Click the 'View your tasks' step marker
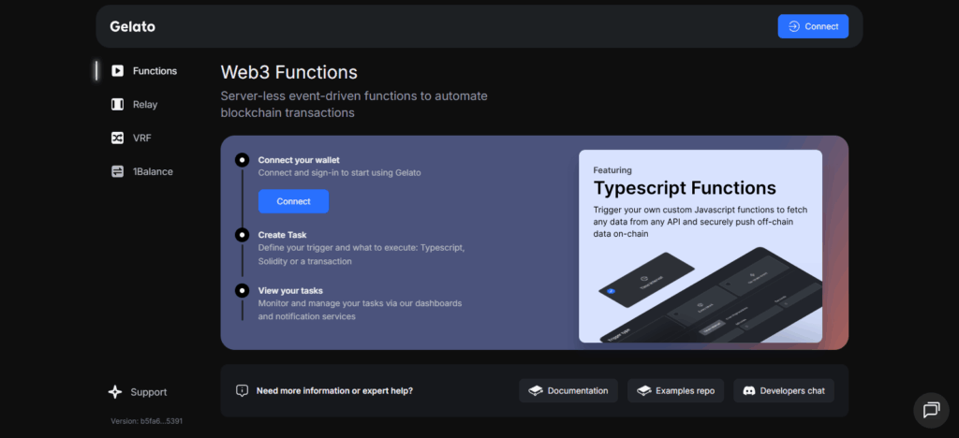The height and width of the screenshot is (438, 959). click(243, 290)
